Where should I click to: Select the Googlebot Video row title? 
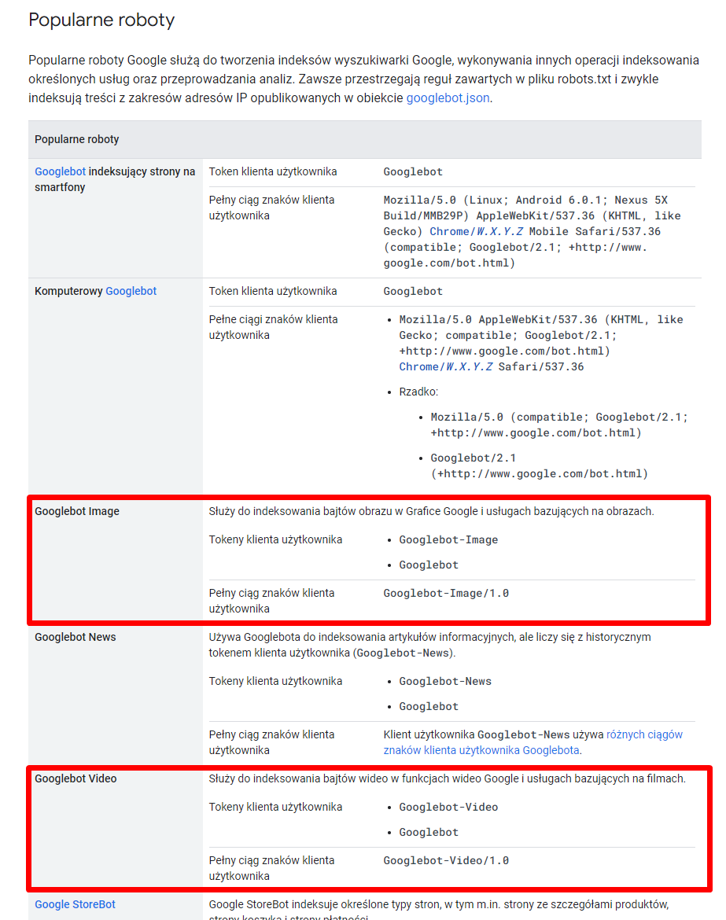[76, 778]
